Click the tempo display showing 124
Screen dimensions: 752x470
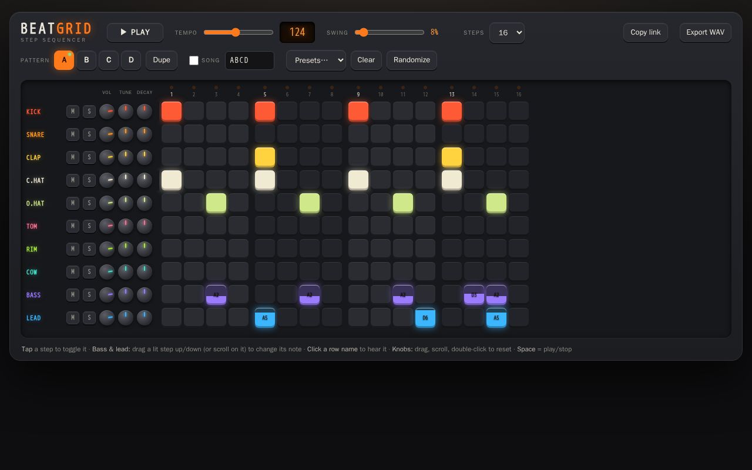coord(297,32)
